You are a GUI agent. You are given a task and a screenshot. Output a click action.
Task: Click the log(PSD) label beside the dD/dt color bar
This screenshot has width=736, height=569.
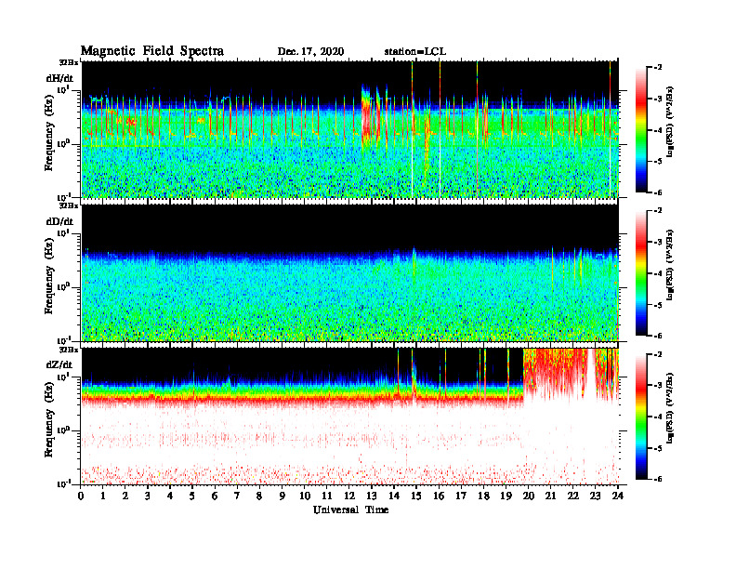click(x=670, y=264)
